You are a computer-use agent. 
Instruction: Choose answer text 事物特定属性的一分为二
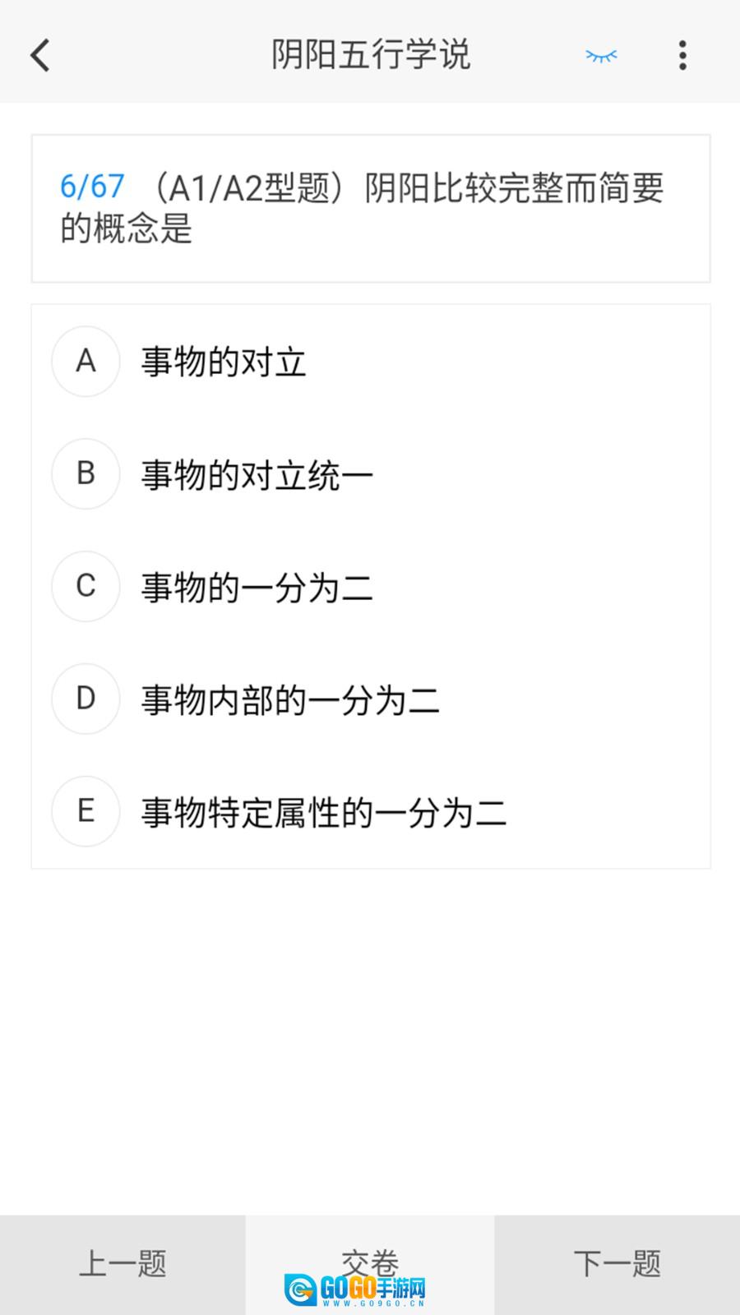(324, 813)
